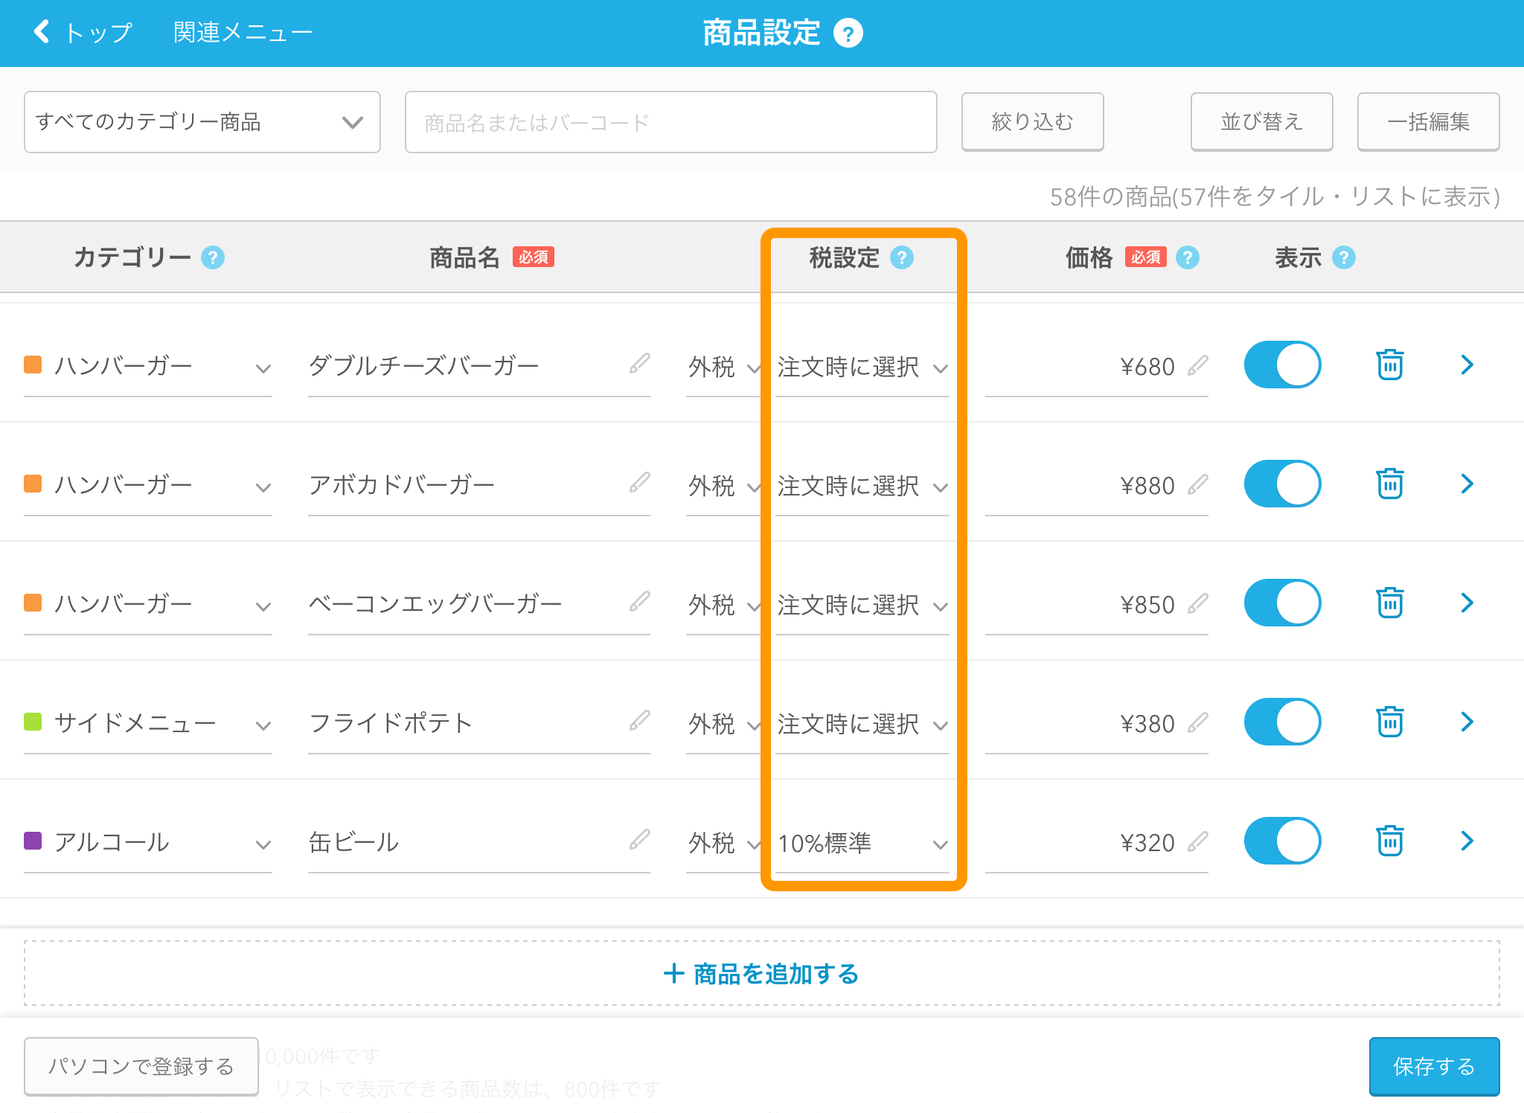1524x1113 pixels.
Task: Toggle display switch for アボカドバーガー
Action: (1282, 484)
